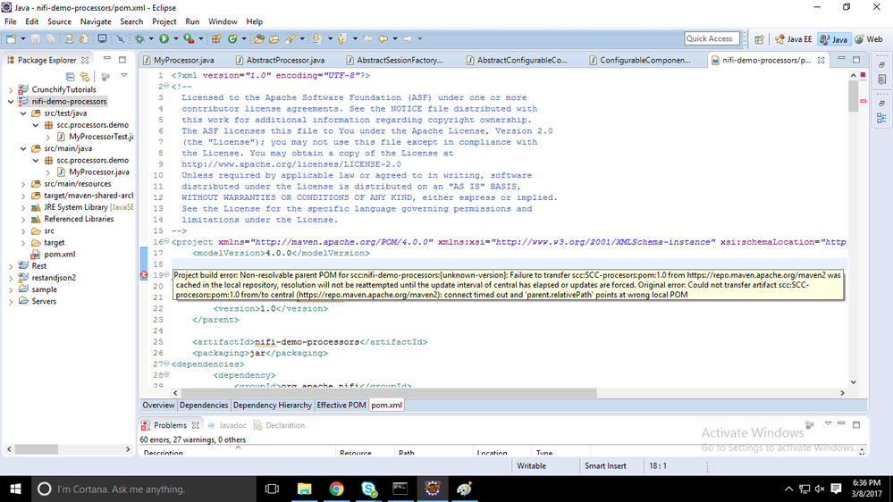Click the error marker on line 19

tap(144, 275)
